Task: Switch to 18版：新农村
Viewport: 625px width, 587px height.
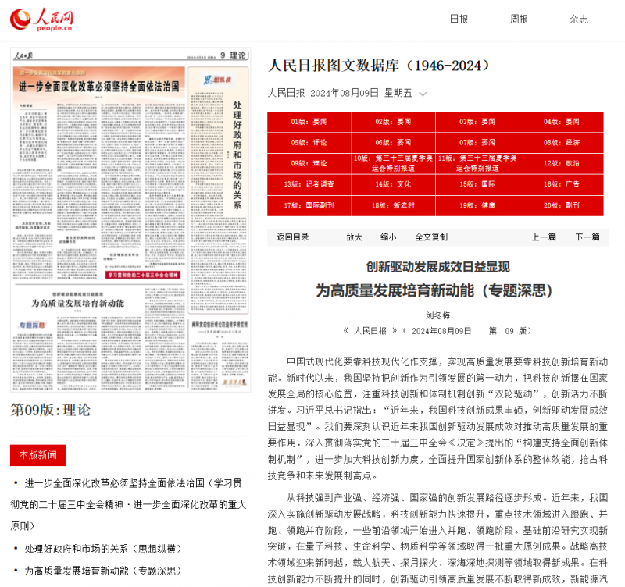Action: (x=394, y=205)
